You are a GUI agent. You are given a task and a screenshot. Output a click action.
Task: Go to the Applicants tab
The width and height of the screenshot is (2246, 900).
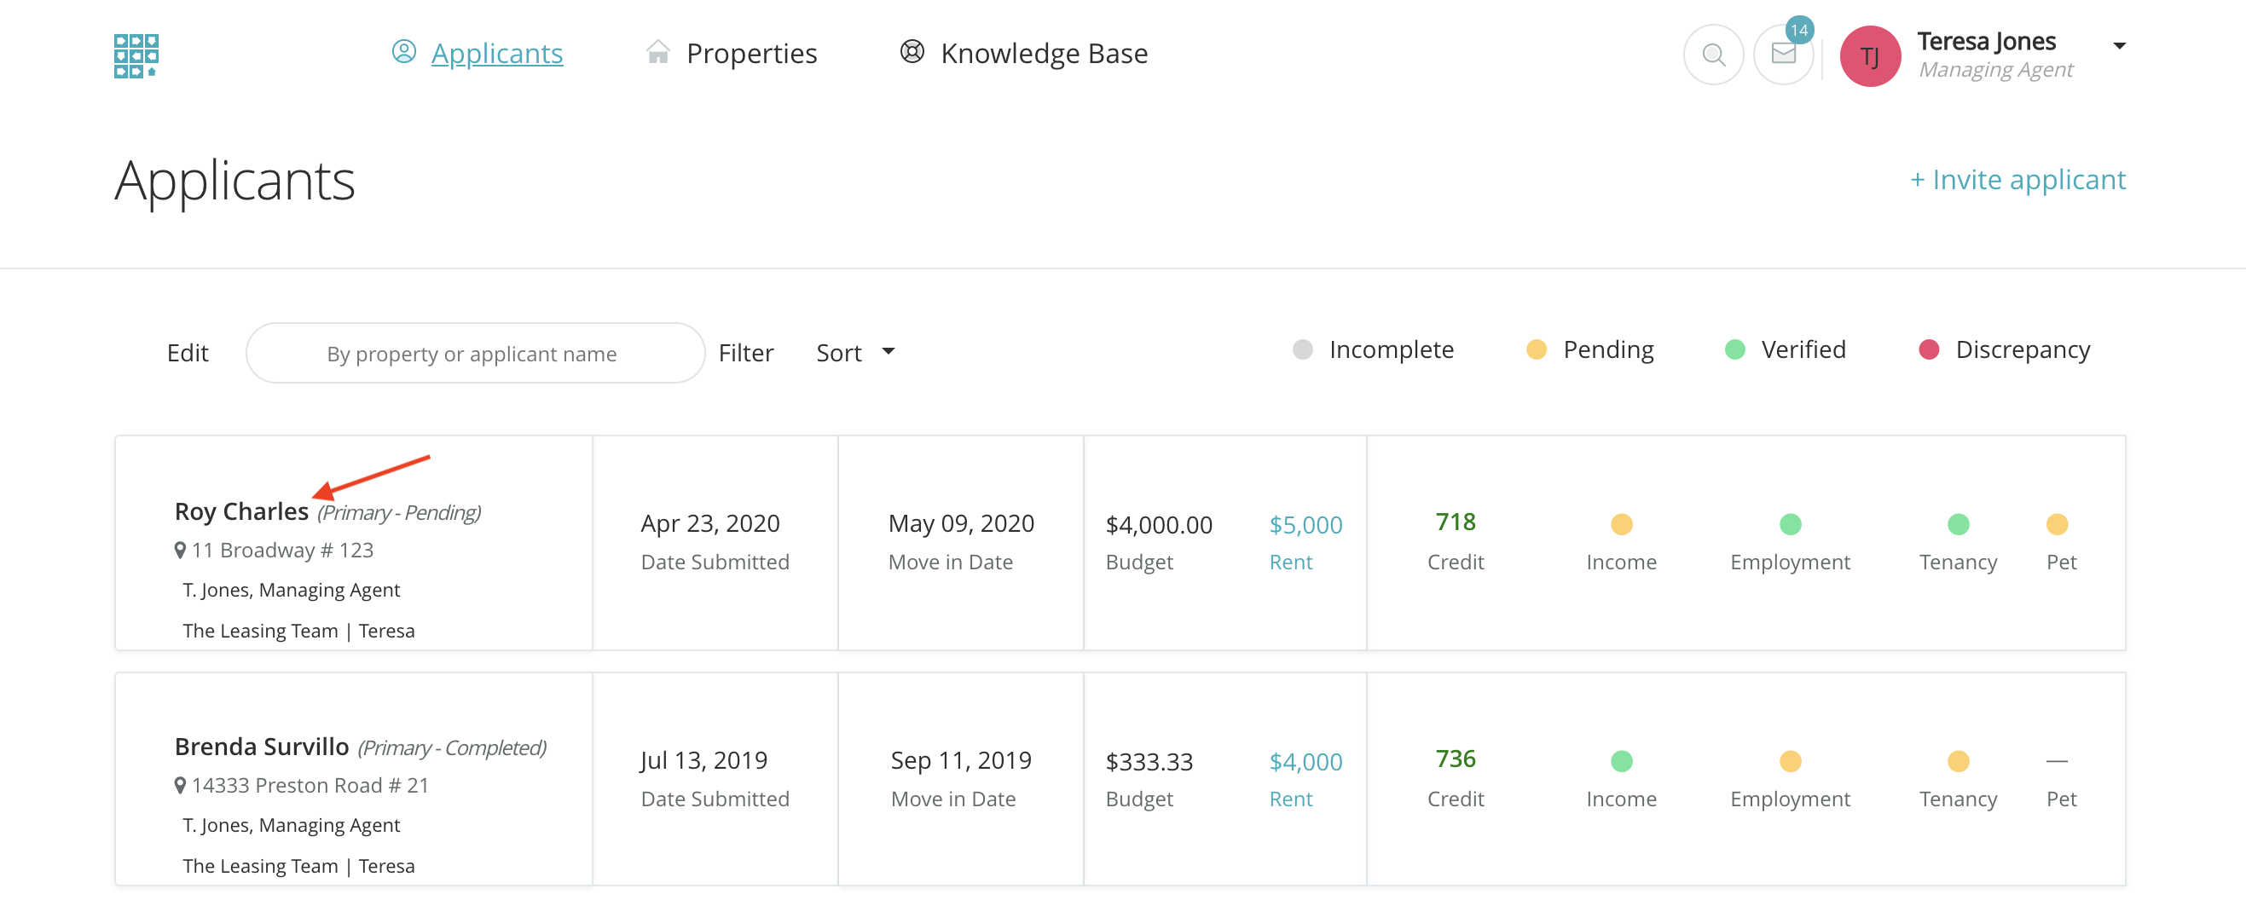(x=496, y=54)
